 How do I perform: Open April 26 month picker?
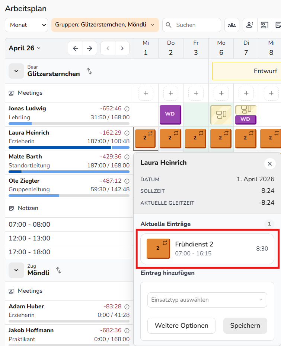[x=25, y=48]
